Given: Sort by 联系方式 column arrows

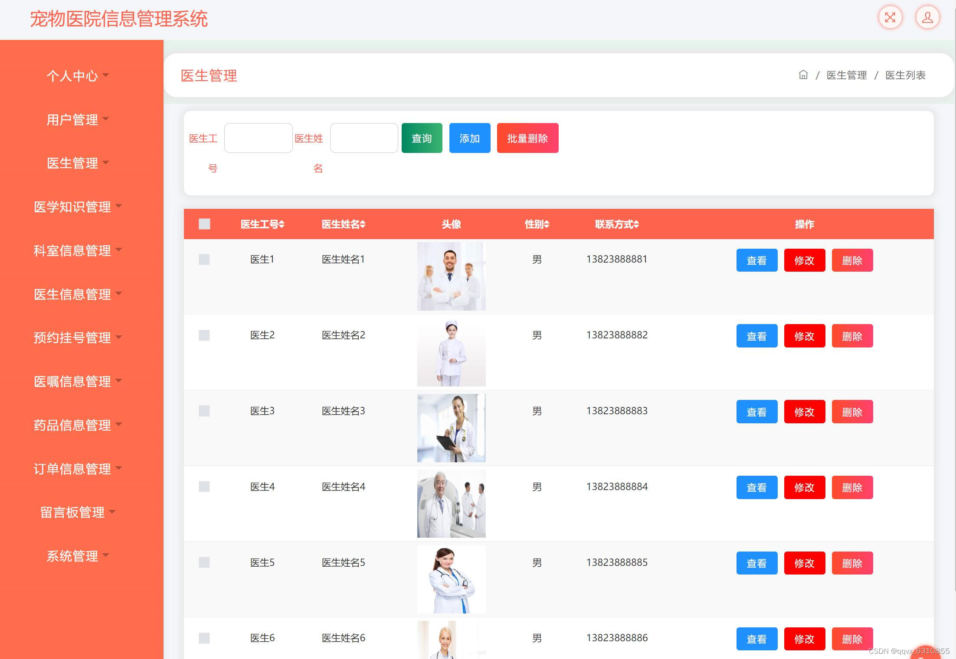Looking at the screenshot, I should (636, 224).
